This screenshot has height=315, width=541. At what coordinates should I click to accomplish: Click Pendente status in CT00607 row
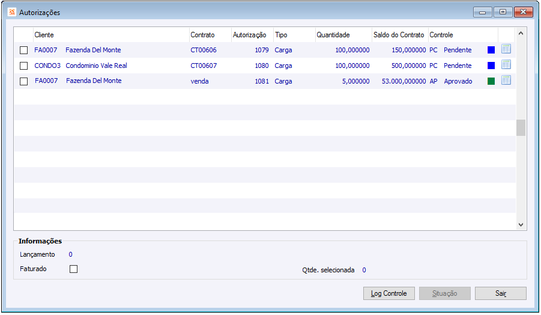click(x=458, y=66)
